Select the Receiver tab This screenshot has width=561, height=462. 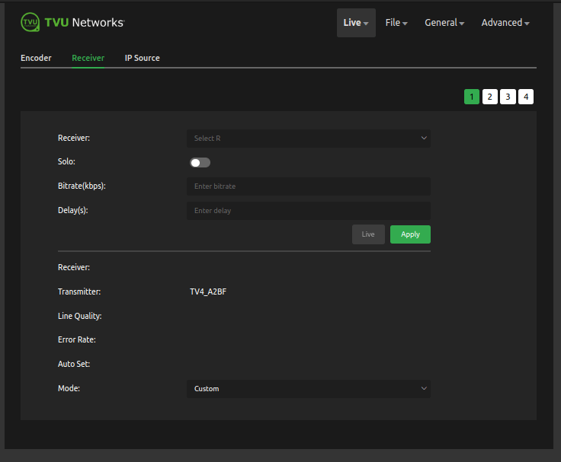click(88, 58)
